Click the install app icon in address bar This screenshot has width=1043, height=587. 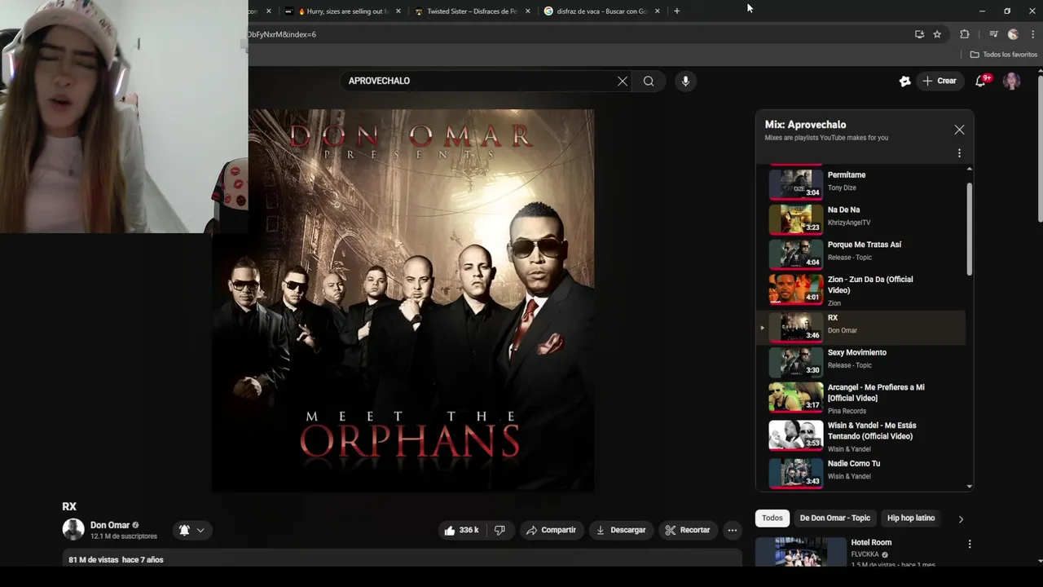point(919,34)
